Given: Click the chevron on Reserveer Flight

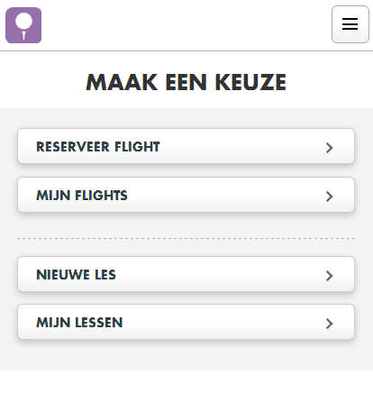Looking at the screenshot, I should [330, 148].
